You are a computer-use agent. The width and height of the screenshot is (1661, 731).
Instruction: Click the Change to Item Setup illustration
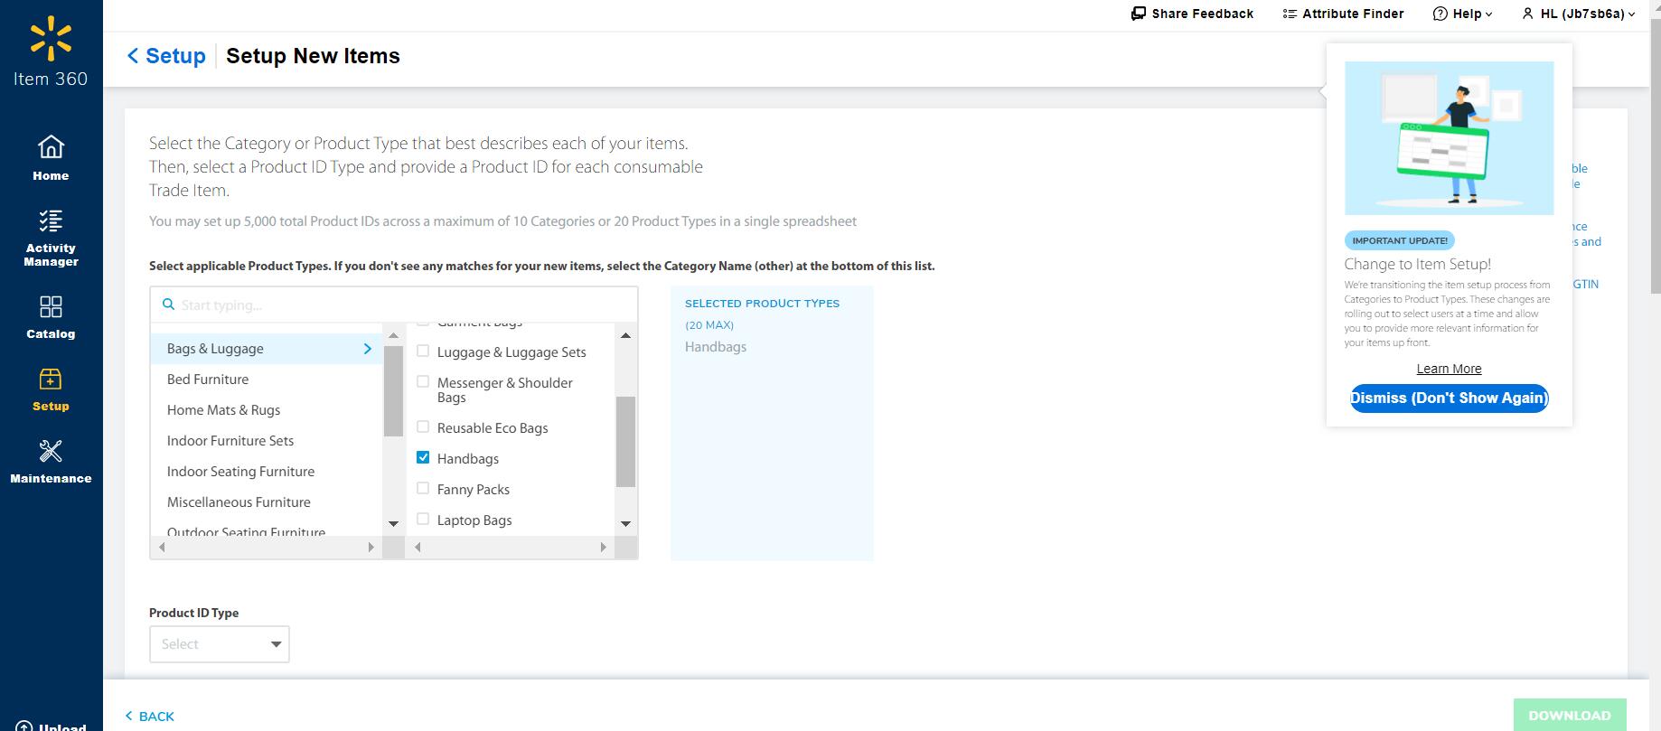coord(1449,138)
